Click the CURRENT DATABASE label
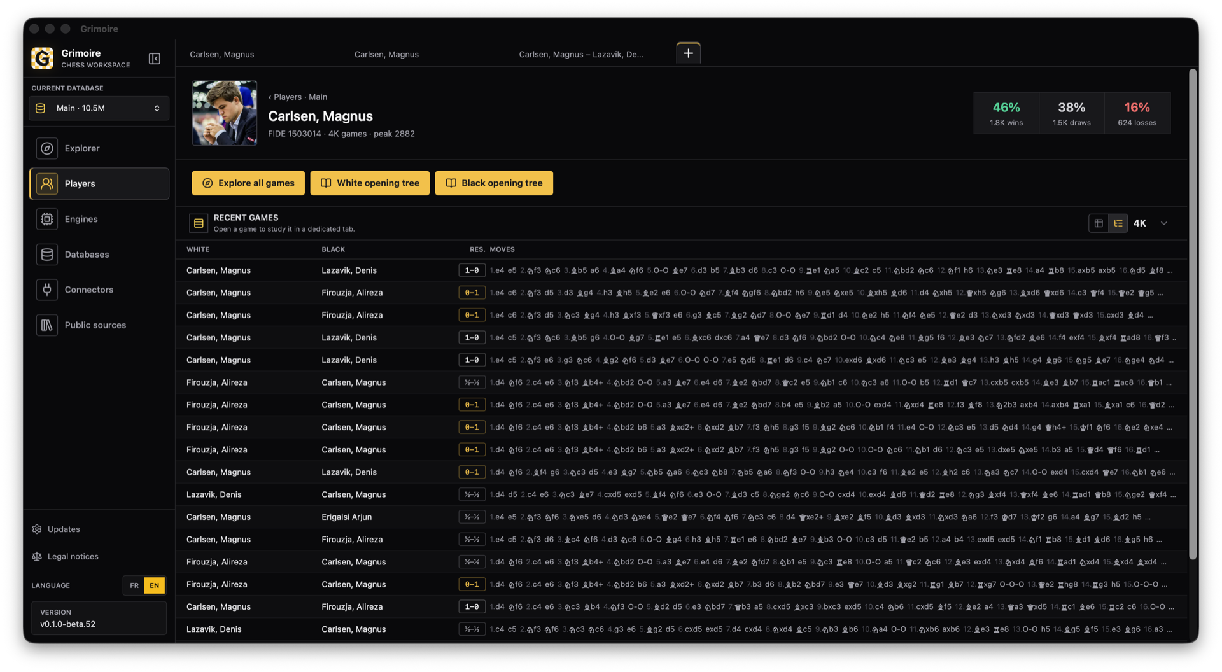The image size is (1222, 672). pos(67,88)
